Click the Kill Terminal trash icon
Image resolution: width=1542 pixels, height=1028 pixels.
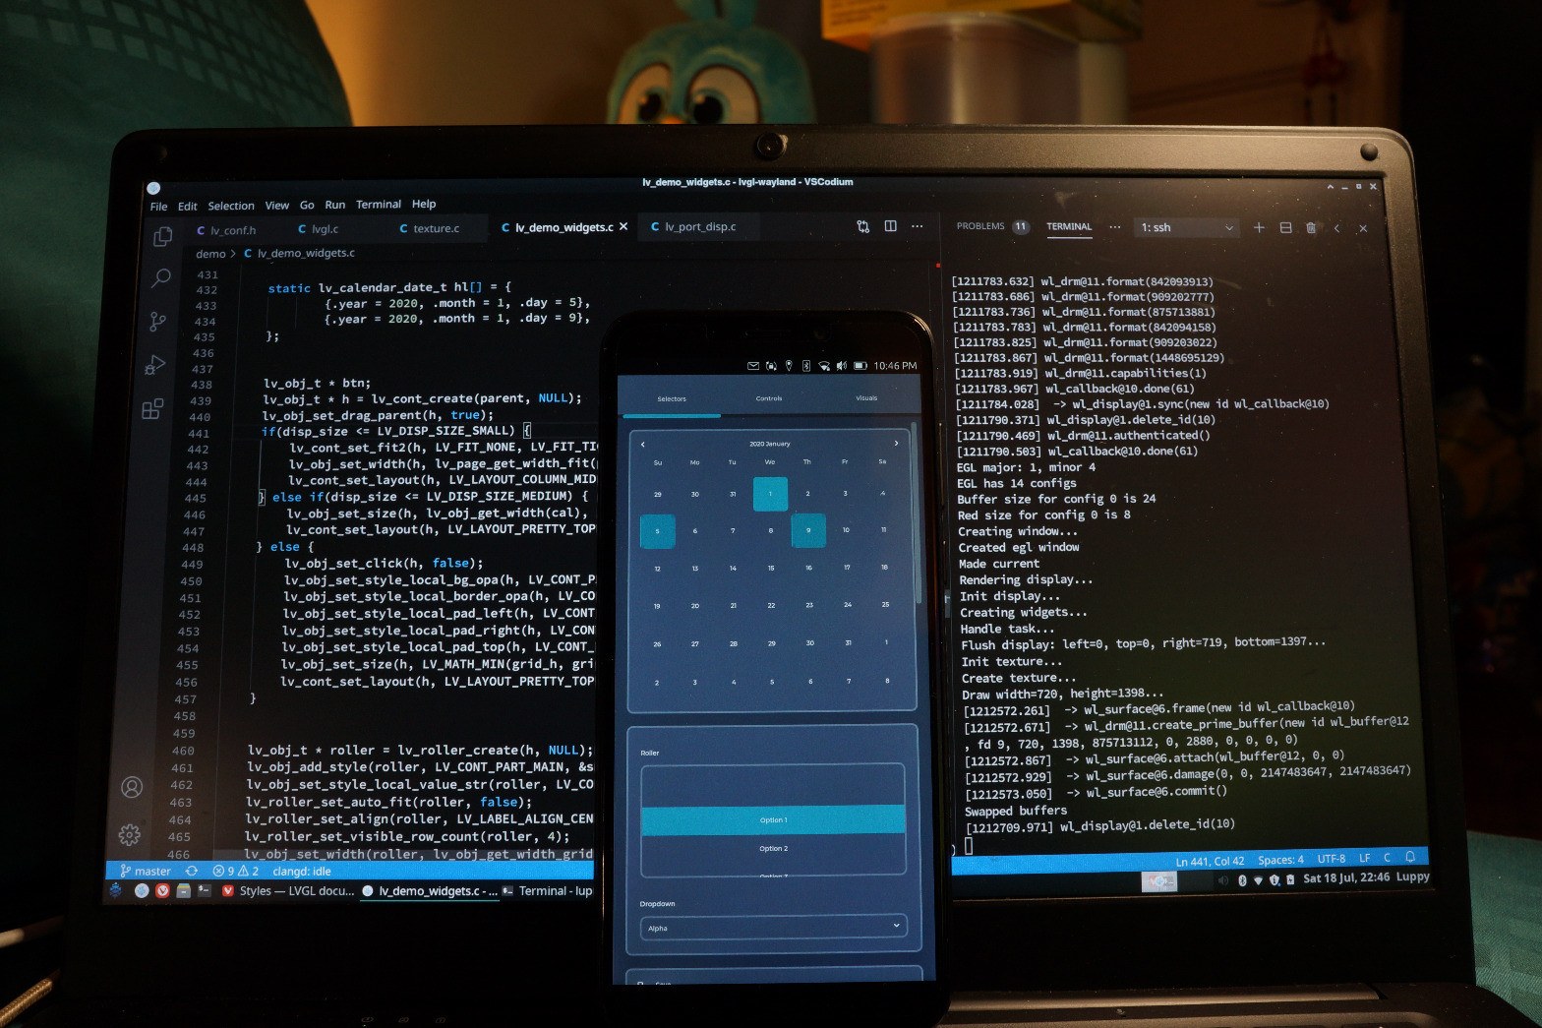pos(1311,228)
